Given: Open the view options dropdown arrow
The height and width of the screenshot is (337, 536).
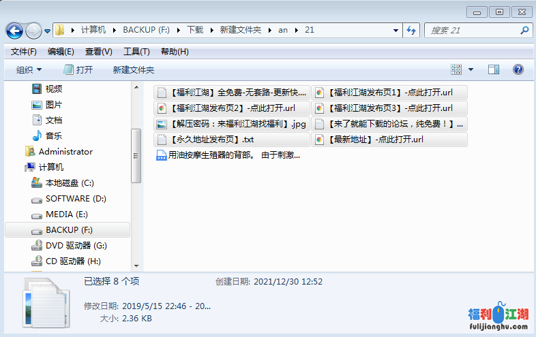Looking at the screenshot, I should click(471, 69).
